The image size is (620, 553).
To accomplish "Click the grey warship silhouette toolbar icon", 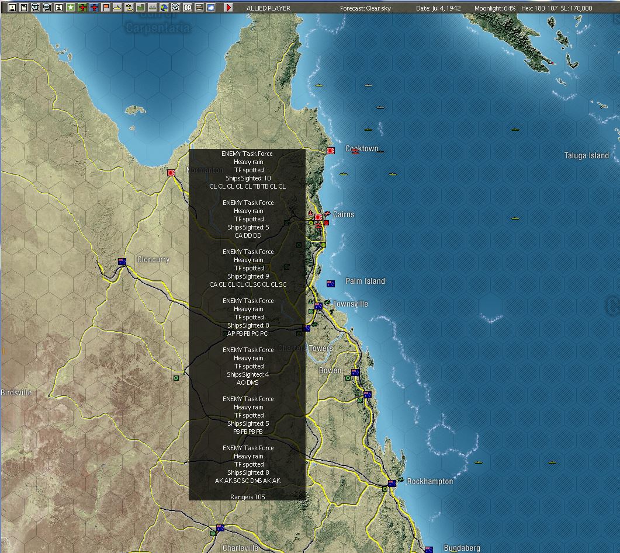I will [x=153, y=8].
